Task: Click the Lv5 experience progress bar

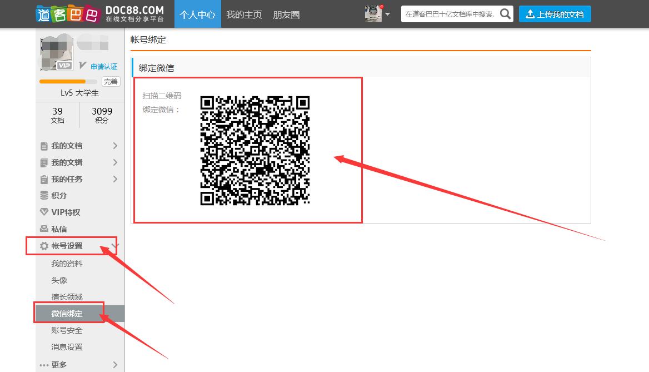Action: [x=68, y=81]
